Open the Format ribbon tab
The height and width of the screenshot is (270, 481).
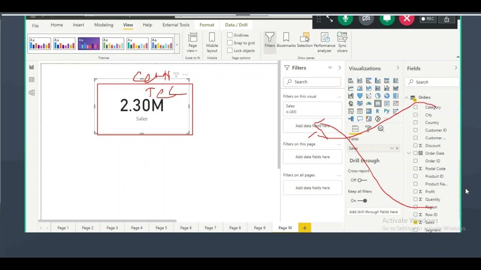click(x=207, y=25)
